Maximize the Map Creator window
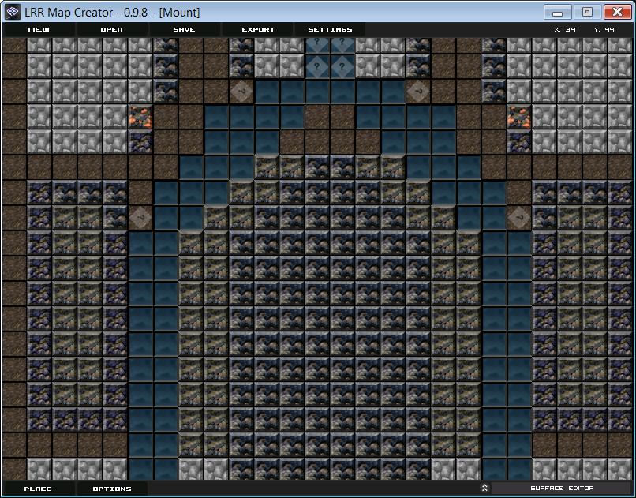 tap(588, 12)
